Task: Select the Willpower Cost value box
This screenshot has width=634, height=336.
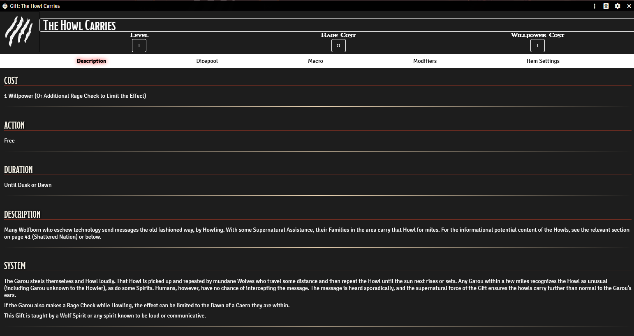Action: click(x=537, y=46)
